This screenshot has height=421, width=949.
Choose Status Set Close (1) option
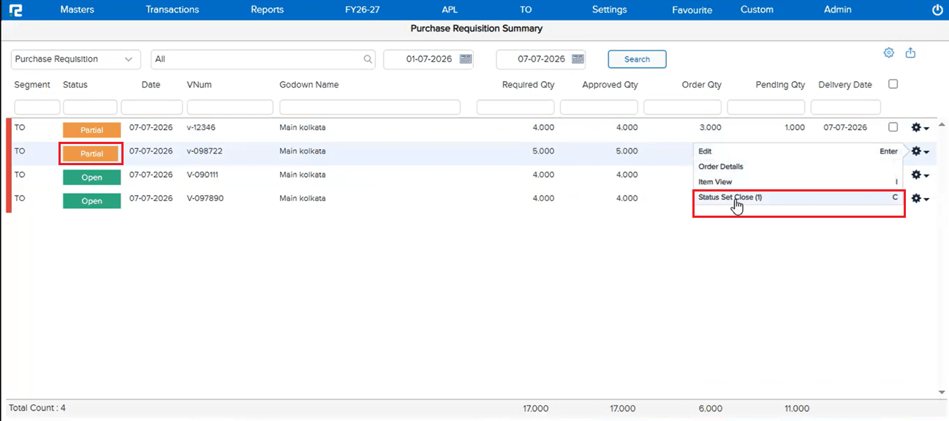pyautogui.click(x=798, y=197)
